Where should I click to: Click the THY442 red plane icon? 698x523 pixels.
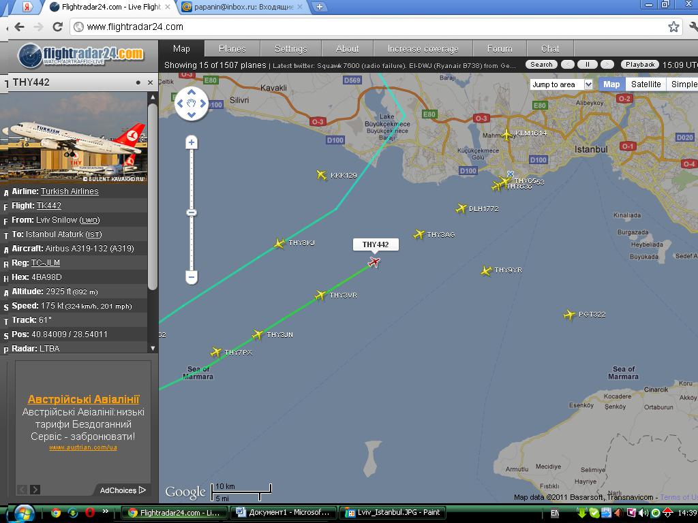374,262
